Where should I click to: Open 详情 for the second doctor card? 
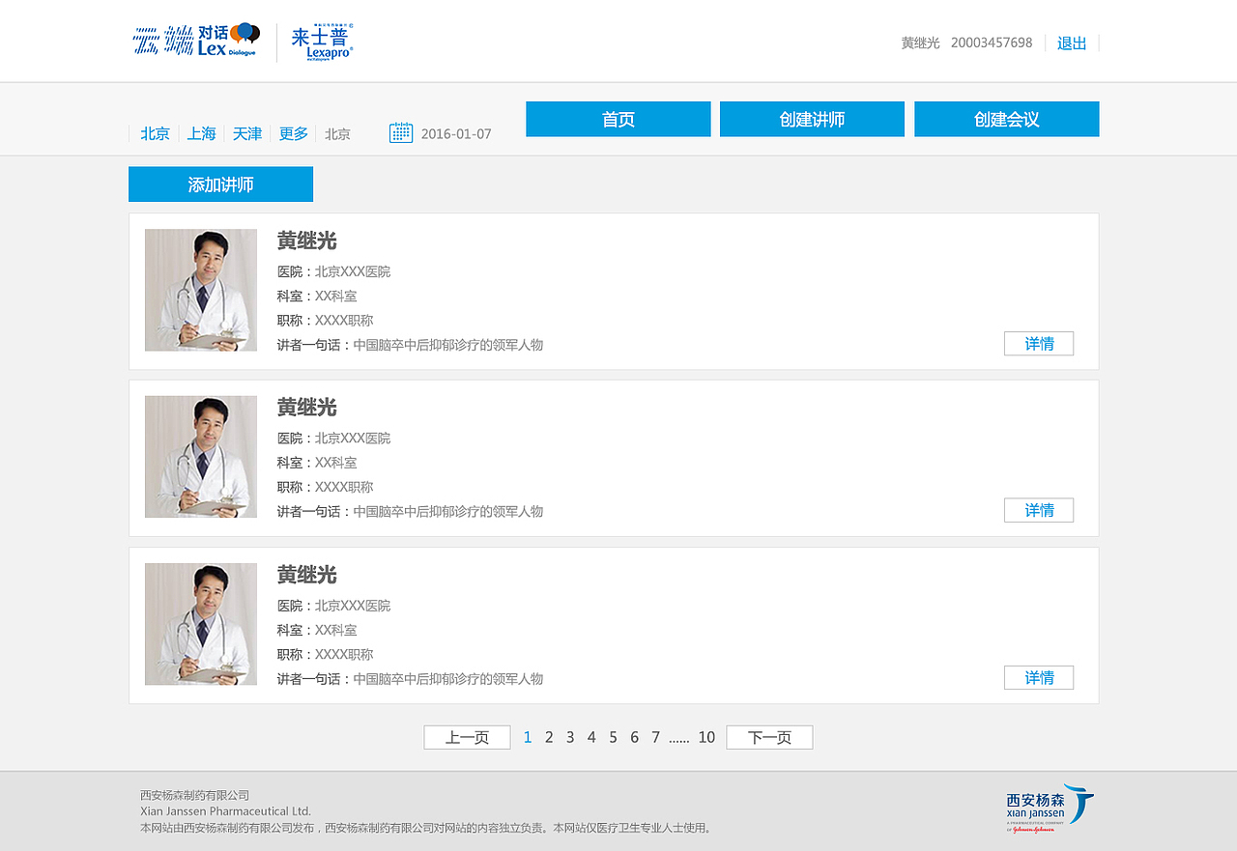[1038, 510]
